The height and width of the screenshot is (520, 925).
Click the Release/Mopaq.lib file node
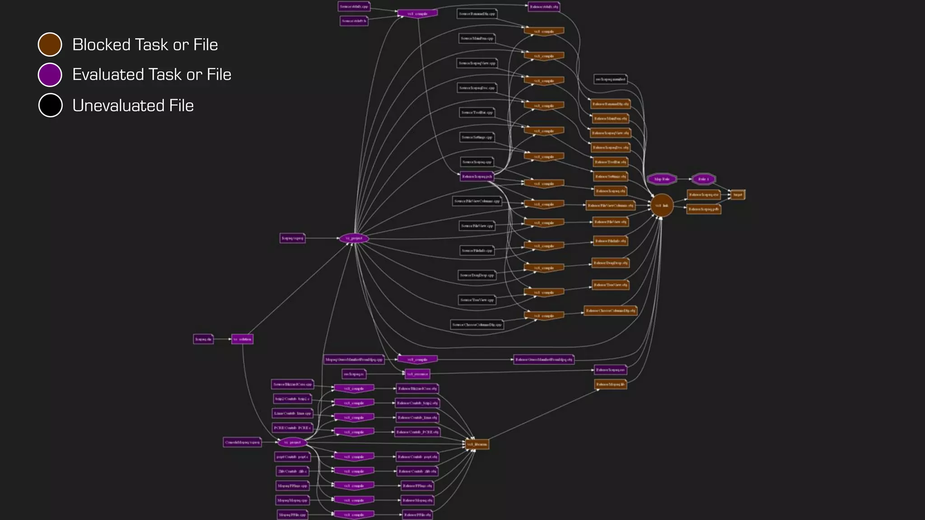610,384
